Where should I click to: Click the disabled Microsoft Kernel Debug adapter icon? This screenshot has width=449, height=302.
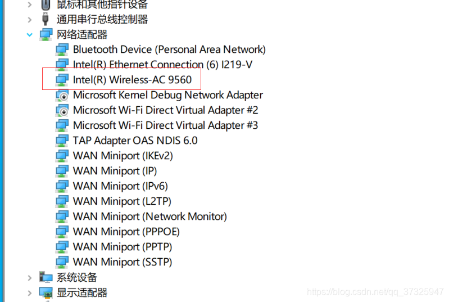tap(62, 95)
